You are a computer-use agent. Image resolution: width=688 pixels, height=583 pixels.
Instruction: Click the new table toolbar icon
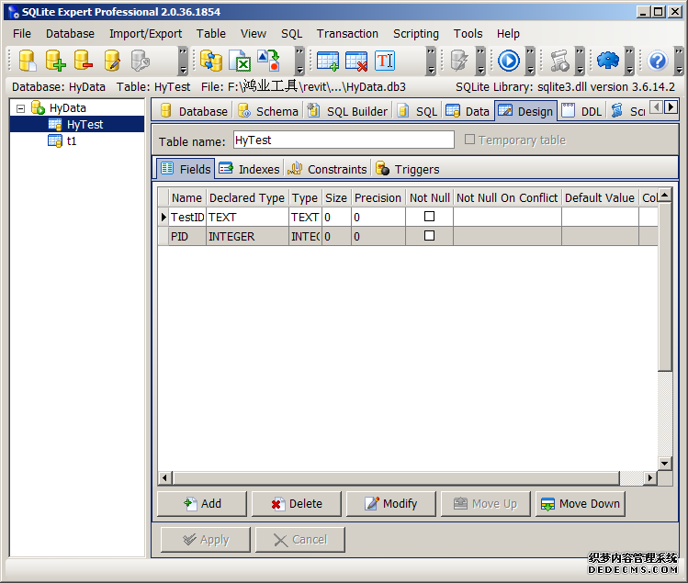click(328, 61)
